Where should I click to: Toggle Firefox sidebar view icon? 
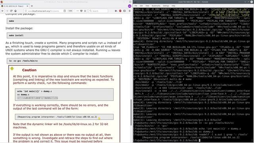pos(124,11)
